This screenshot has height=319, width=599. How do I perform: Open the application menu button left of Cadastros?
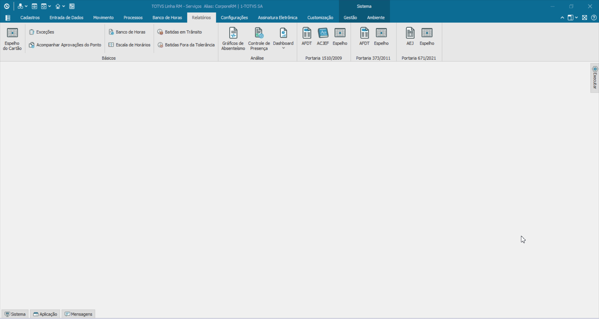[x=8, y=18]
